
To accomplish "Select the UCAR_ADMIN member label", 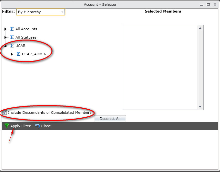I will point(34,54).
